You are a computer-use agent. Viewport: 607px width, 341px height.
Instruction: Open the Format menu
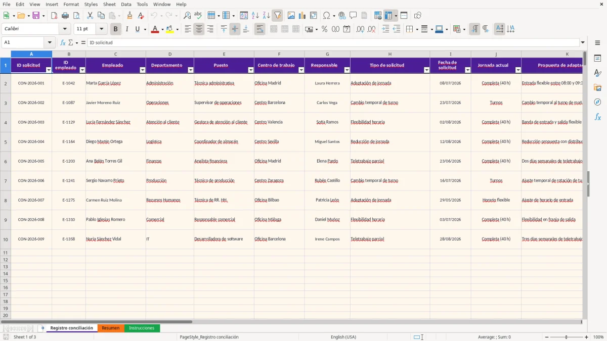[x=71, y=5]
